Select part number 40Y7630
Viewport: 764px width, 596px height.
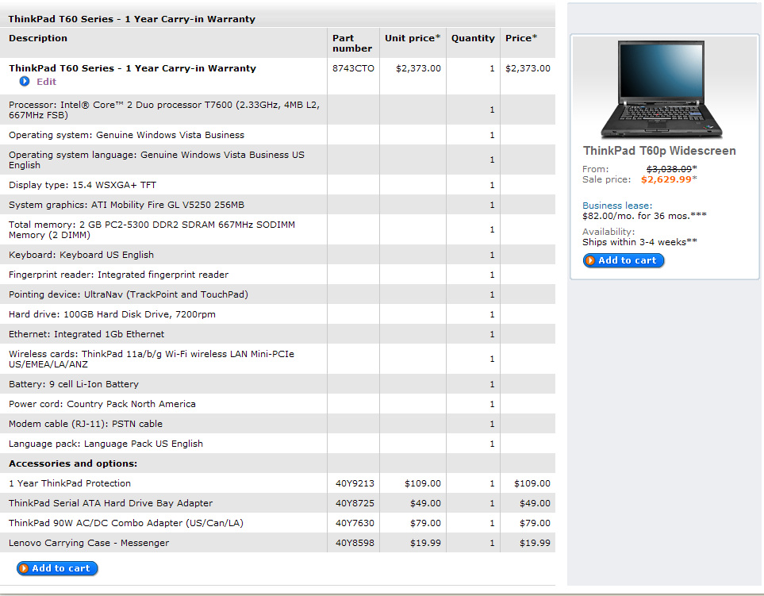(355, 523)
